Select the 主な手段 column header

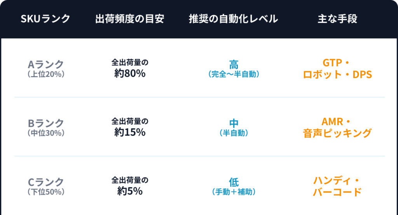(x=337, y=19)
